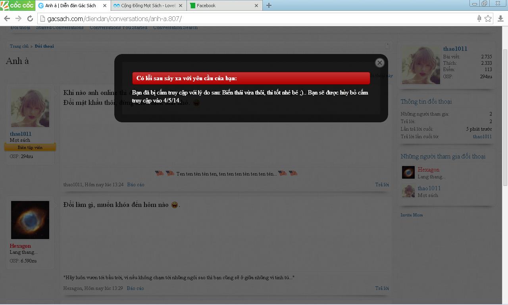Go to Trang chủ breadcrumb

[19, 46]
